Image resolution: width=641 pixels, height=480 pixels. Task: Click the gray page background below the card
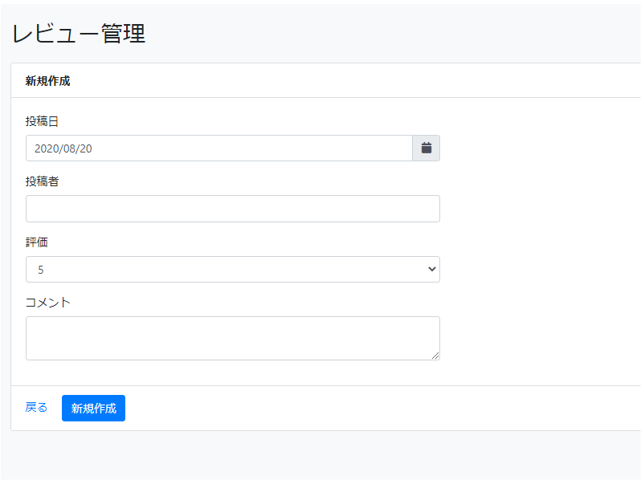(x=320, y=455)
